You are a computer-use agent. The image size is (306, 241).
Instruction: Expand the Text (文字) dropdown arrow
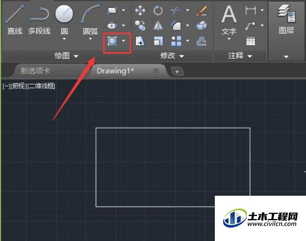229,39
